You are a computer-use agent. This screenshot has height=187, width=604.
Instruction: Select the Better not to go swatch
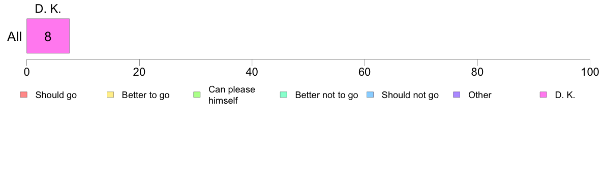click(x=284, y=95)
